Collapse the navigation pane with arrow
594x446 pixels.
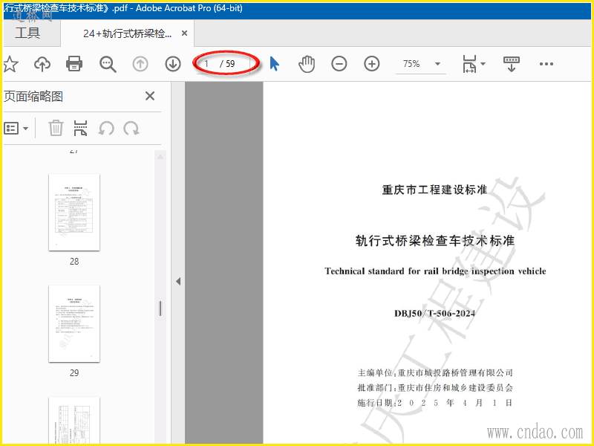[178, 282]
